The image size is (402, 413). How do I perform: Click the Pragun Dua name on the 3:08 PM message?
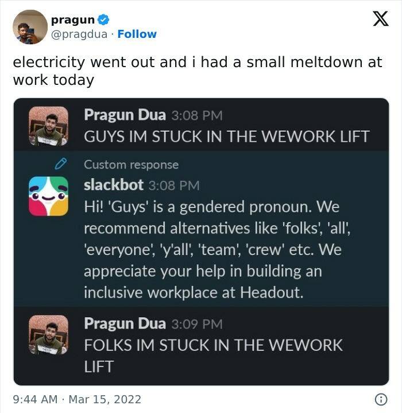pos(125,115)
